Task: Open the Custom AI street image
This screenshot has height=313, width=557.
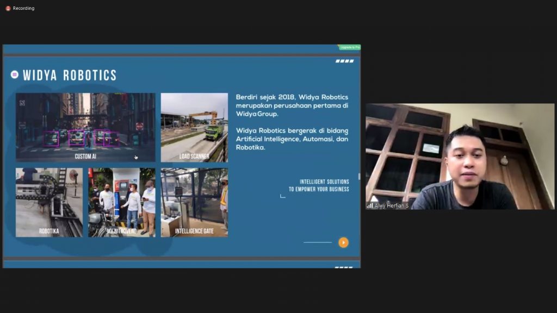Action: click(85, 127)
